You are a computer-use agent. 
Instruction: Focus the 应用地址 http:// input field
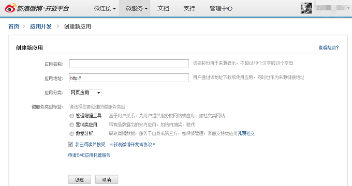pos(128,78)
